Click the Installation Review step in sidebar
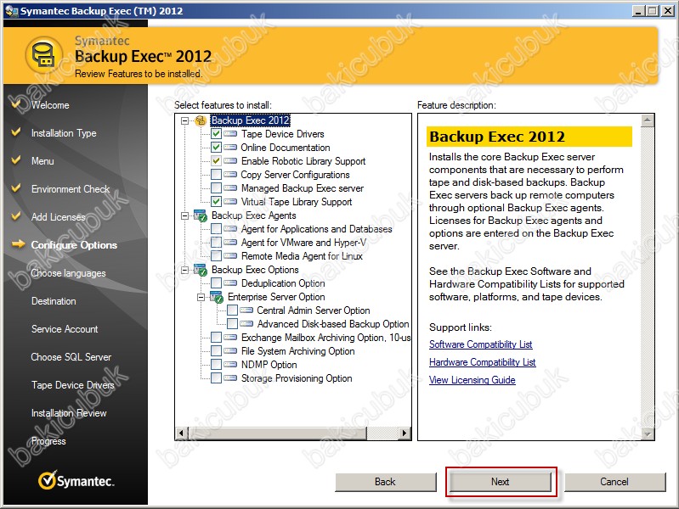 pyautogui.click(x=69, y=413)
